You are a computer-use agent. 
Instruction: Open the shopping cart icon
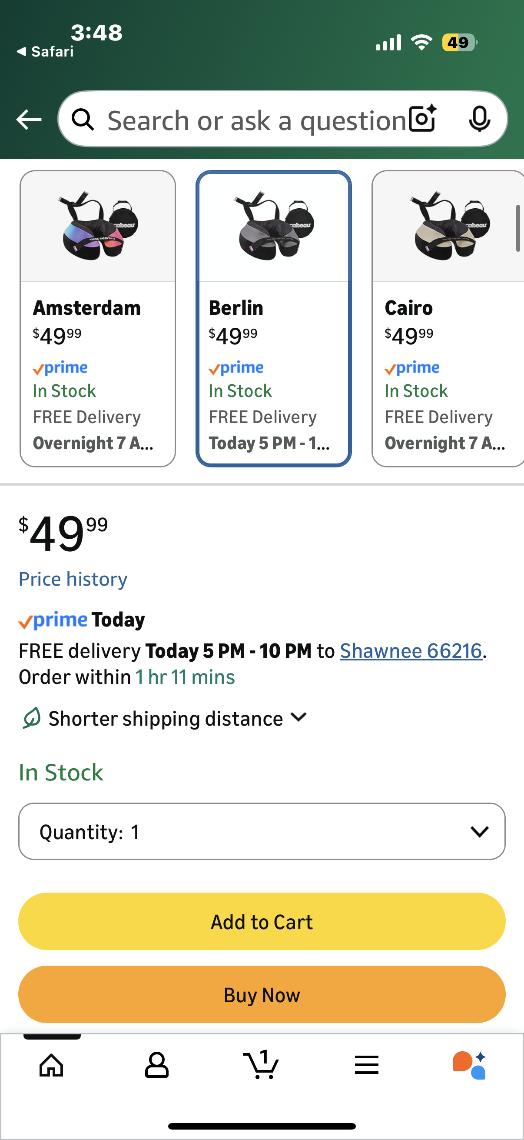tap(261, 1064)
